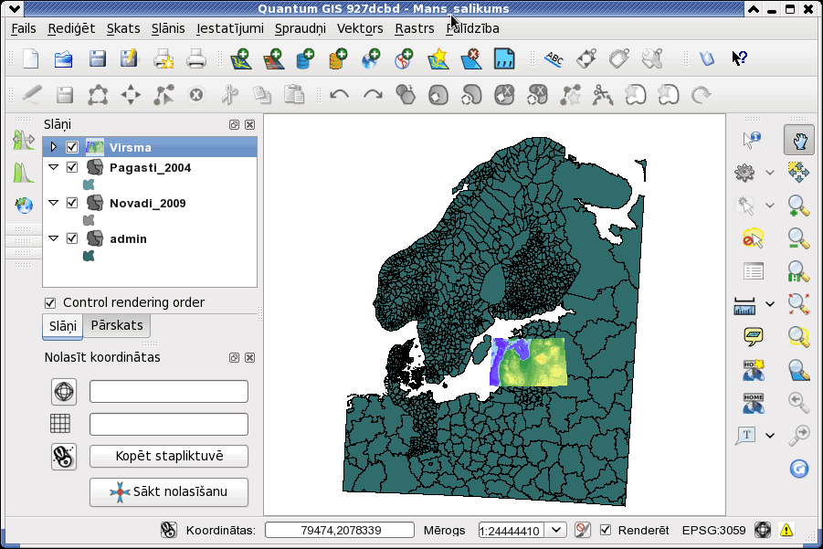This screenshot has width=823, height=549.
Task: Open the Rediģēt menu
Action: [x=71, y=28]
